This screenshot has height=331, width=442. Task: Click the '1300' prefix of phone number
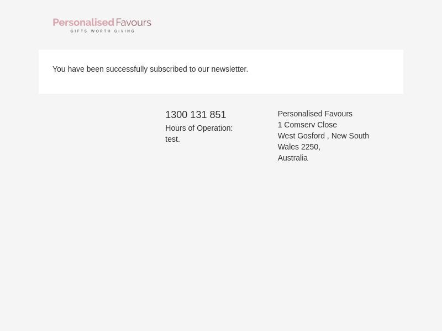[176, 115]
